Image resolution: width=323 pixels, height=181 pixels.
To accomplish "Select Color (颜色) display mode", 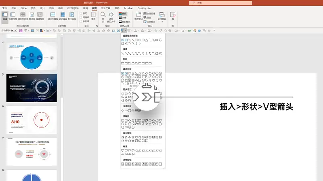I will (123, 14).
